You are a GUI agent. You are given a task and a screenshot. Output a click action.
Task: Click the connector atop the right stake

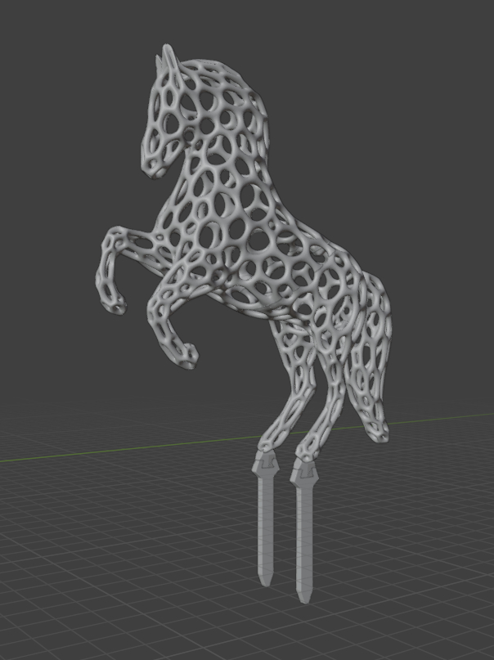tap(303, 472)
